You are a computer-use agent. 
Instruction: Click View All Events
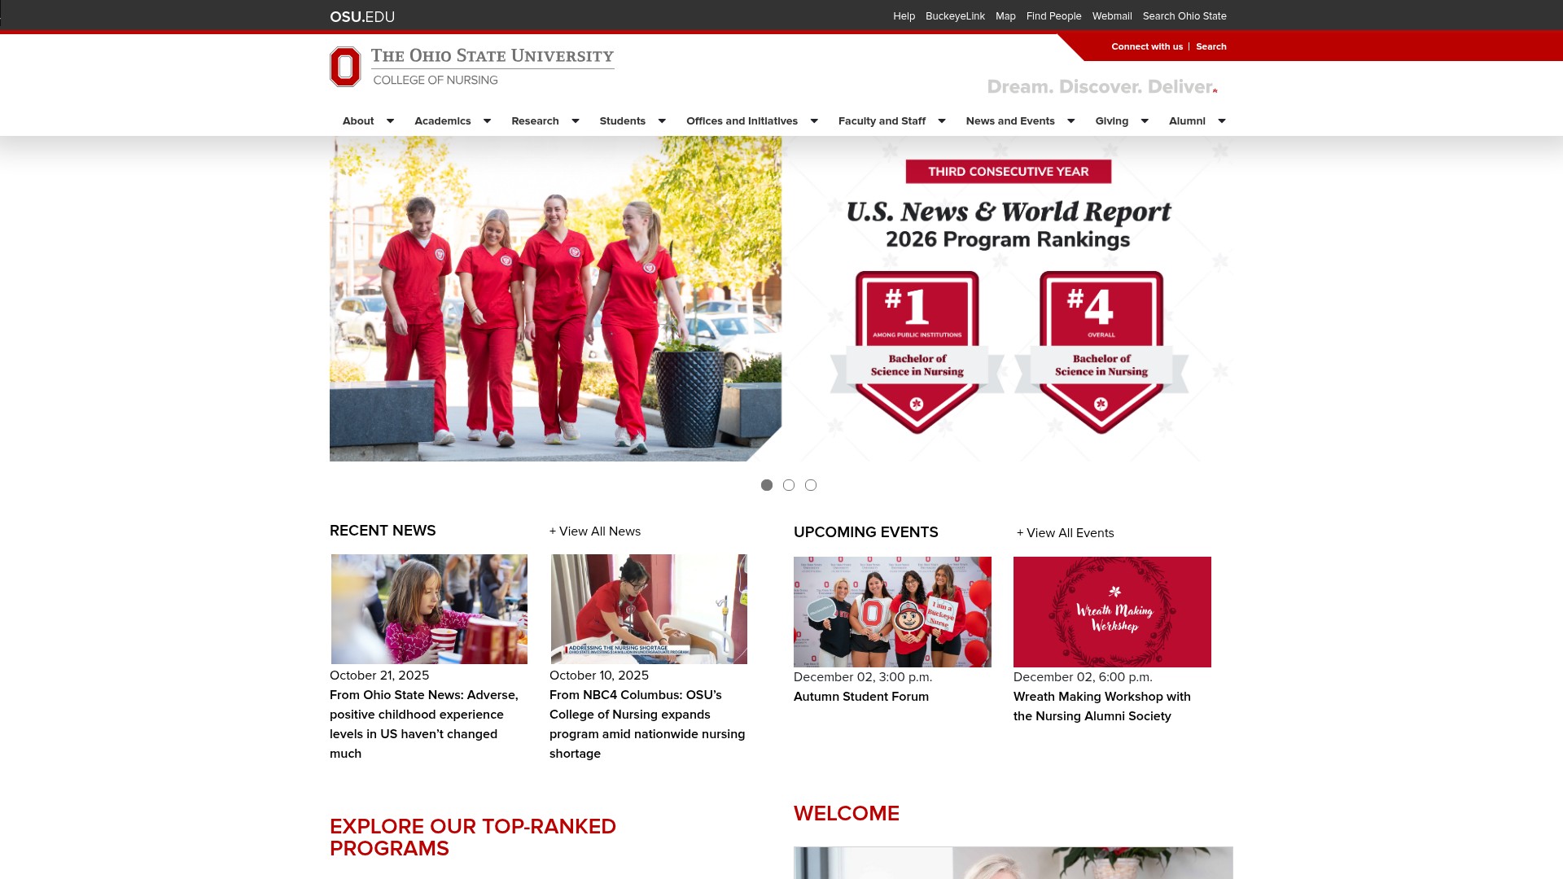[x=1066, y=533]
